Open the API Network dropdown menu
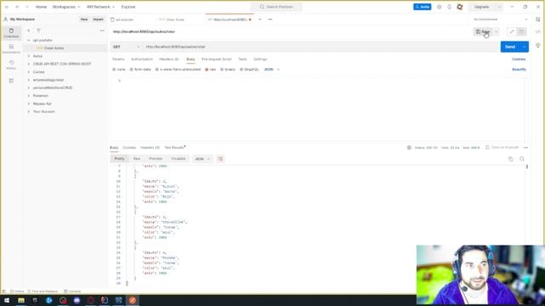This screenshot has width=545, height=306. pyautogui.click(x=100, y=7)
